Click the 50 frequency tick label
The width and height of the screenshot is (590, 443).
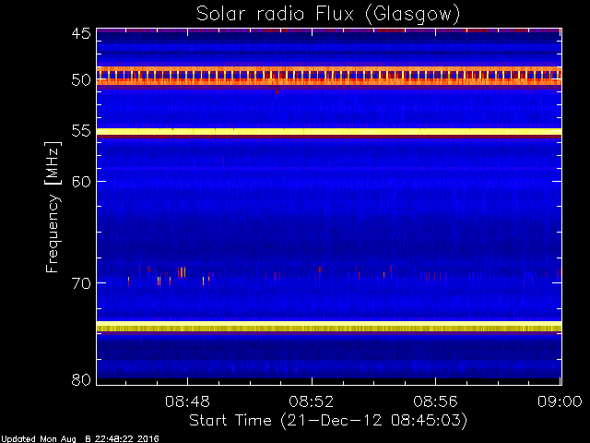click(81, 80)
